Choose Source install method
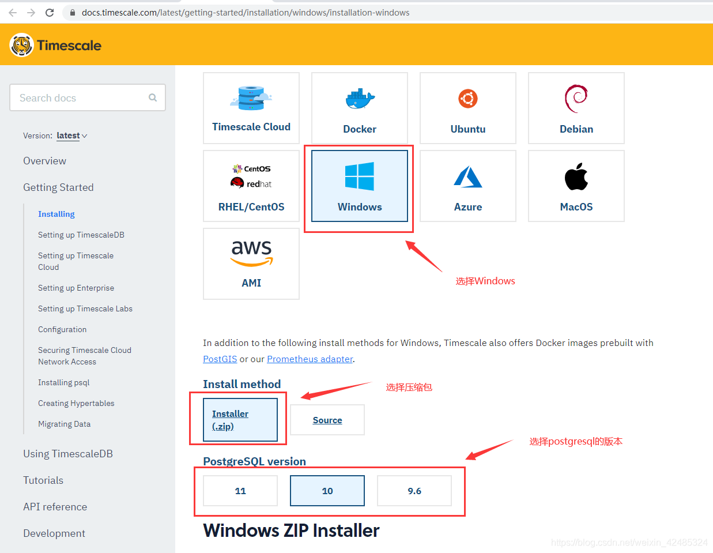 [327, 420]
